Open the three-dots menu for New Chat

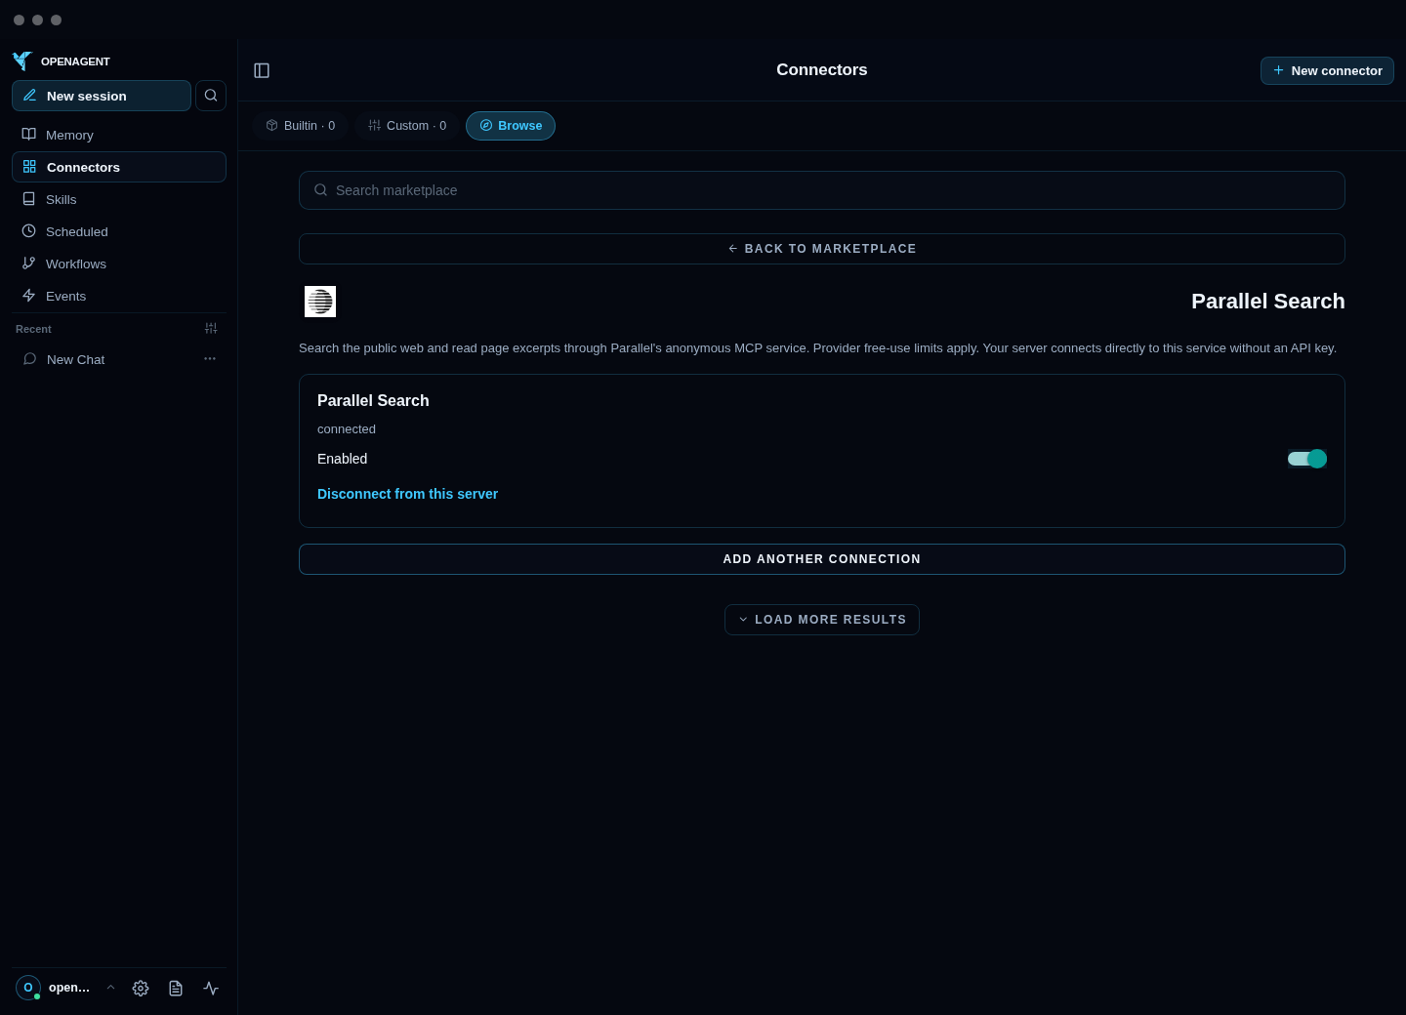tap(210, 359)
